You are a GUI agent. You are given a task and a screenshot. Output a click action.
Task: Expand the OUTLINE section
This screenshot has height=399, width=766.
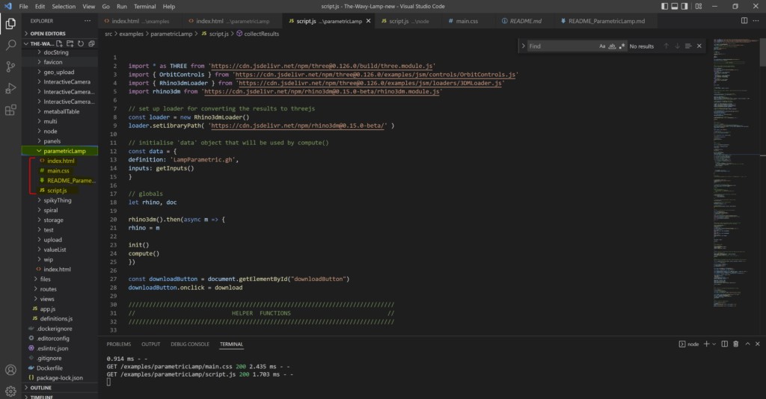[41, 388]
